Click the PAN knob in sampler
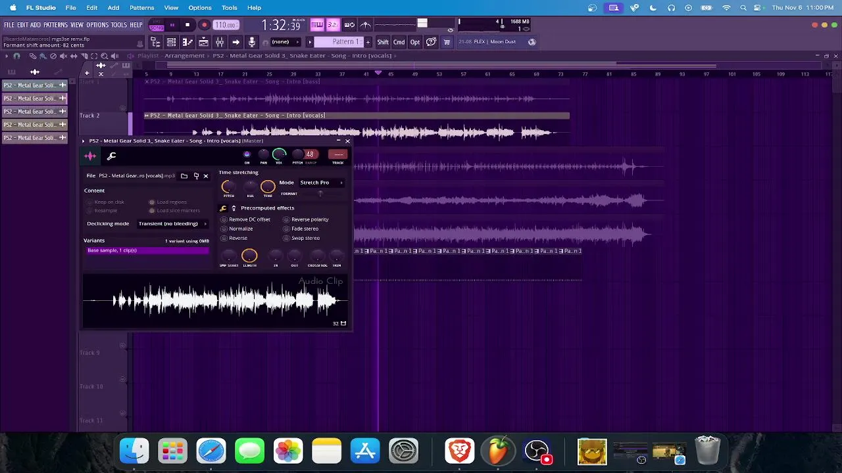This screenshot has width=842, height=473. [263, 154]
